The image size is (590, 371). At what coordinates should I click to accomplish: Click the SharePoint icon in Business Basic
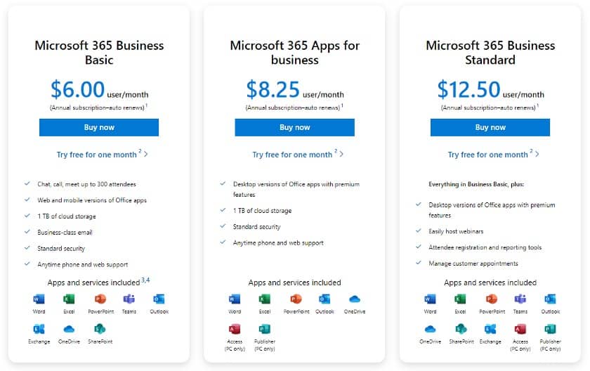click(100, 330)
